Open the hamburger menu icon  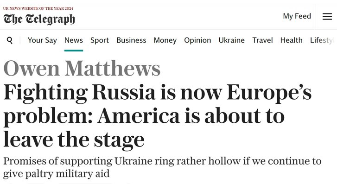[x=327, y=16]
